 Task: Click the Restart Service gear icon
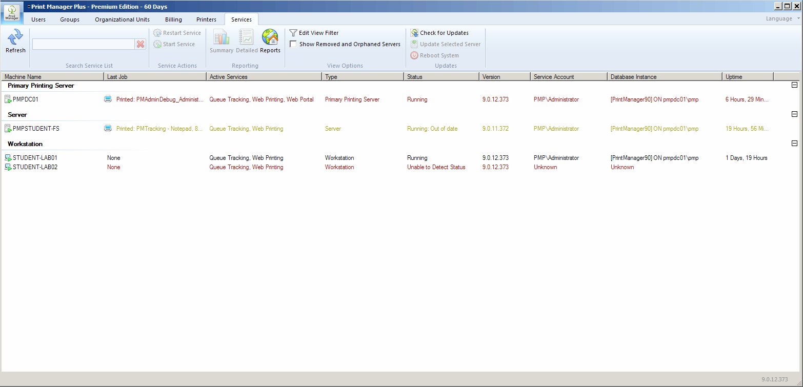point(157,33)
